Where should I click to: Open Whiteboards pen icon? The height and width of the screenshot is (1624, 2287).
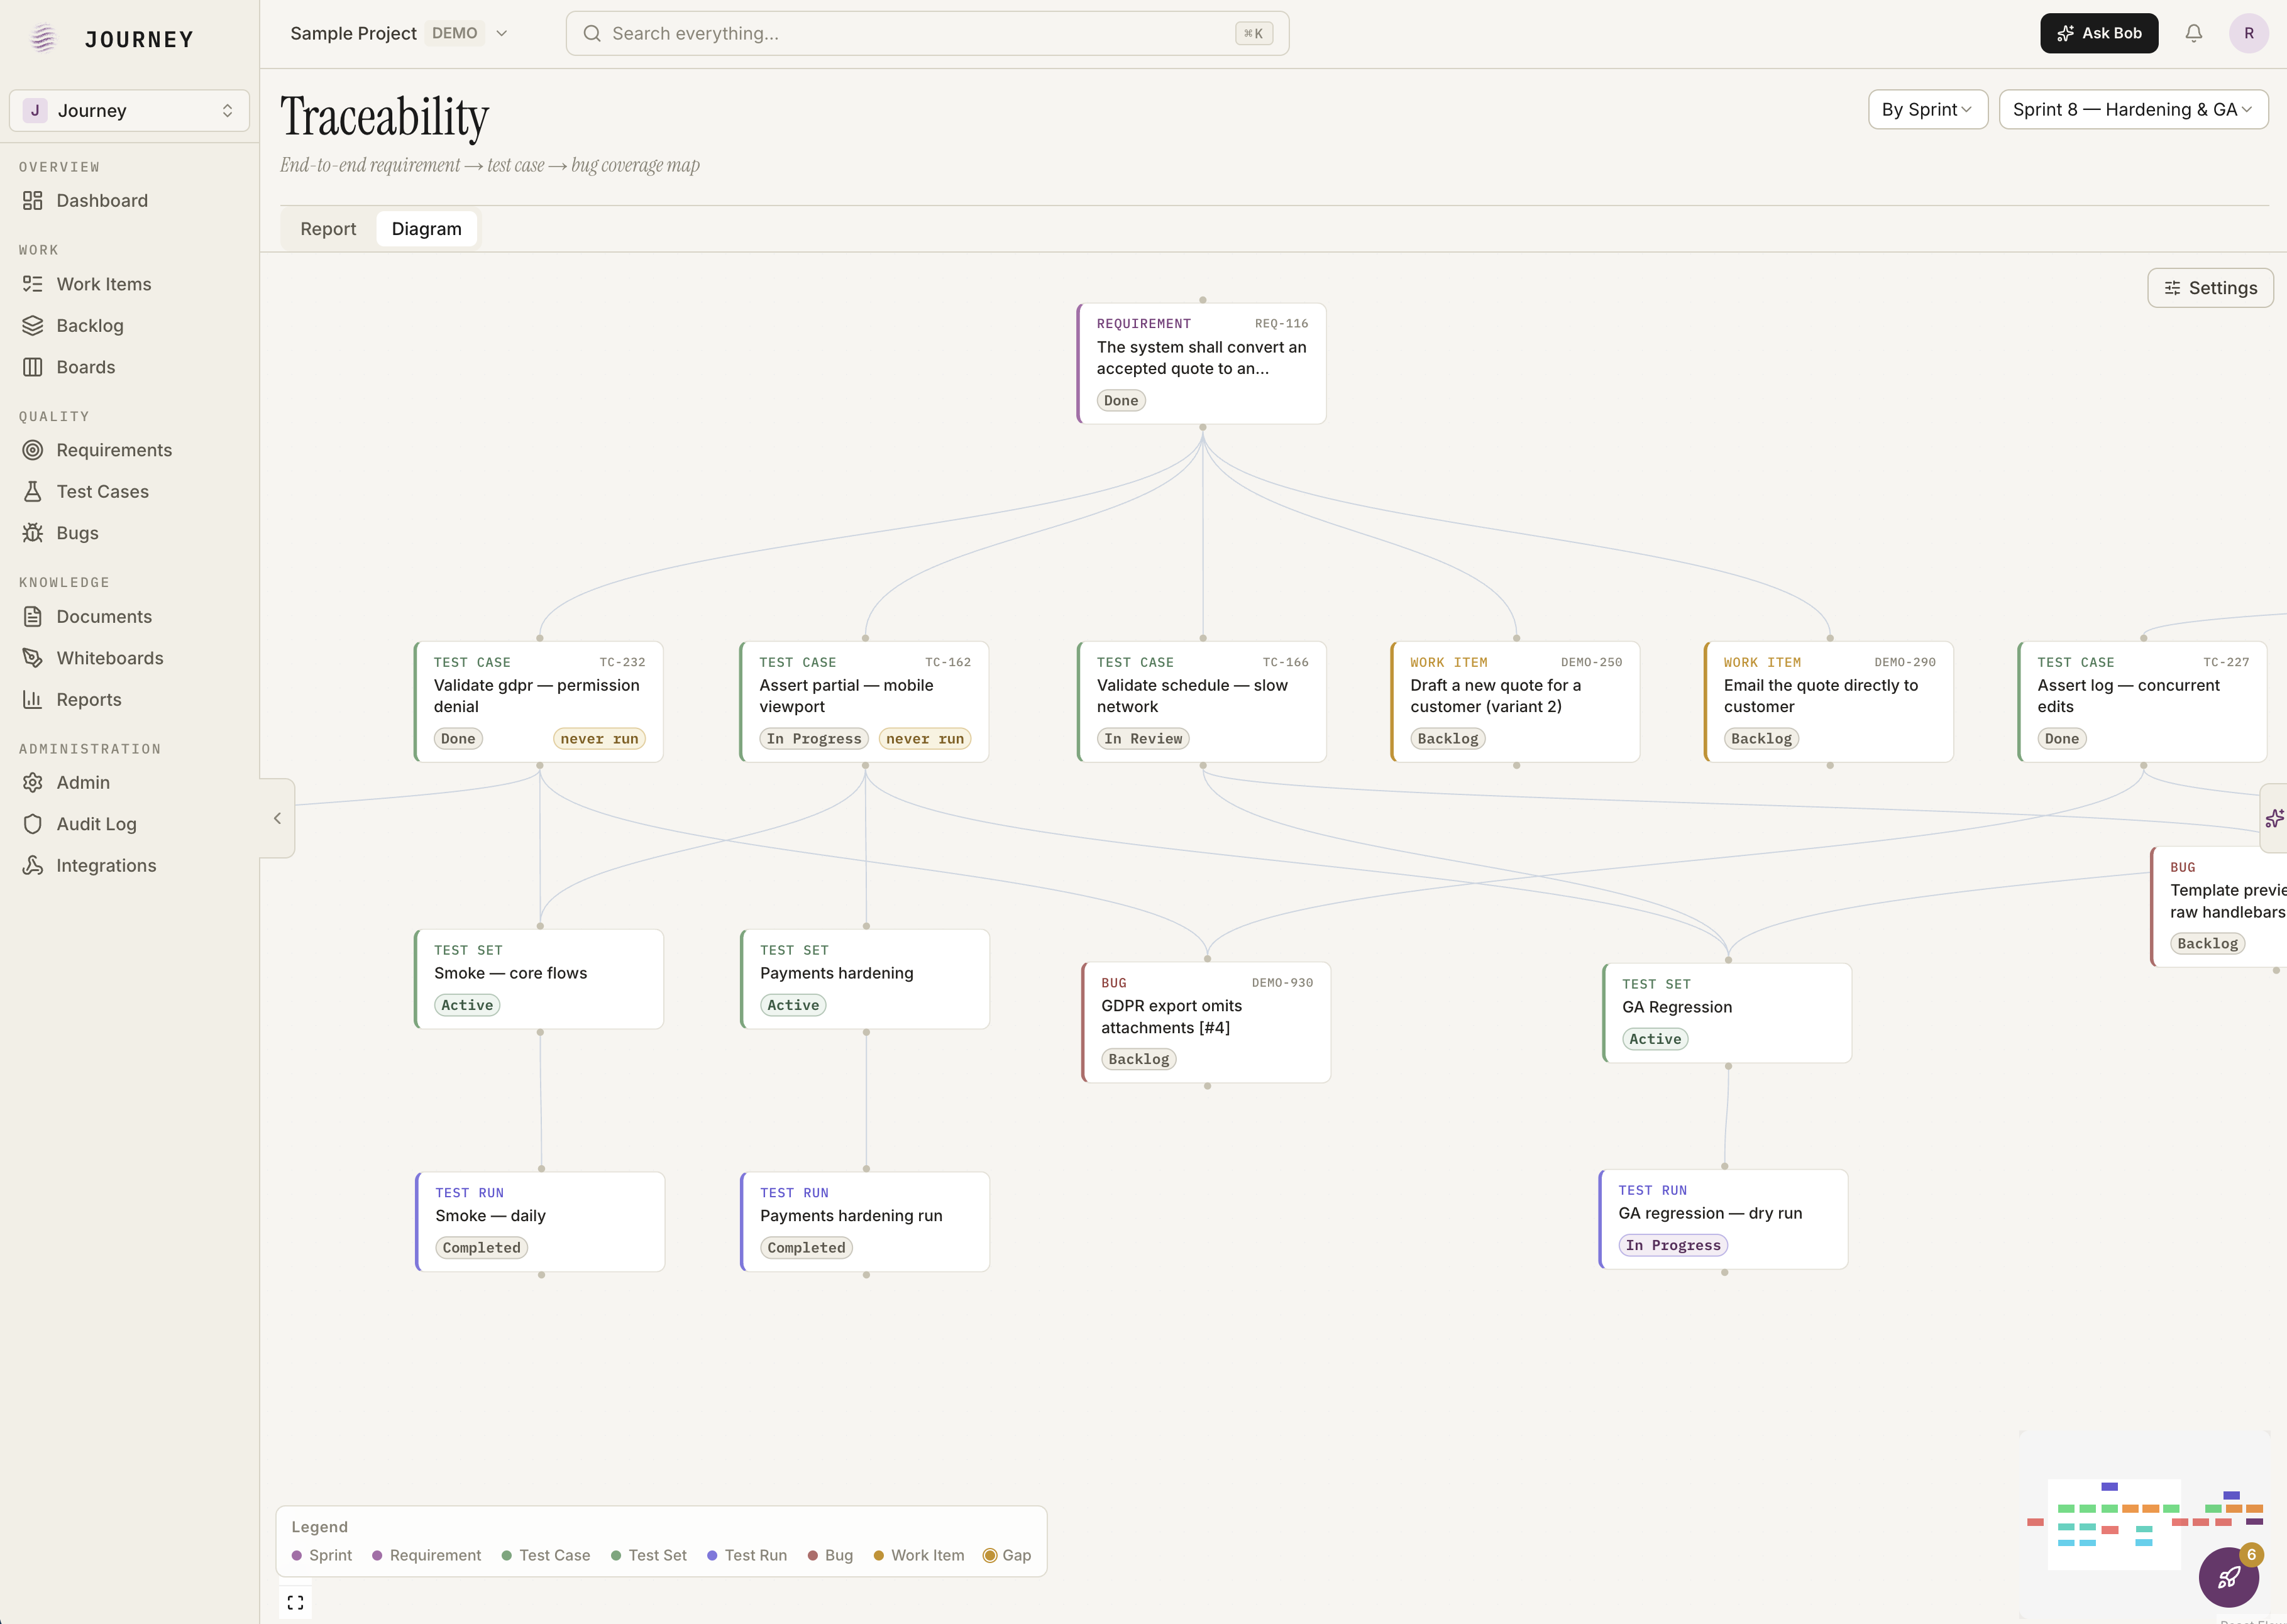pyautogui.click(x=33, y=658)
